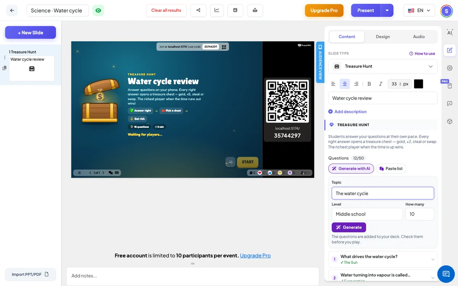Toggle the Audience View side tab
The image size is (458, 286).
point(320,62)
